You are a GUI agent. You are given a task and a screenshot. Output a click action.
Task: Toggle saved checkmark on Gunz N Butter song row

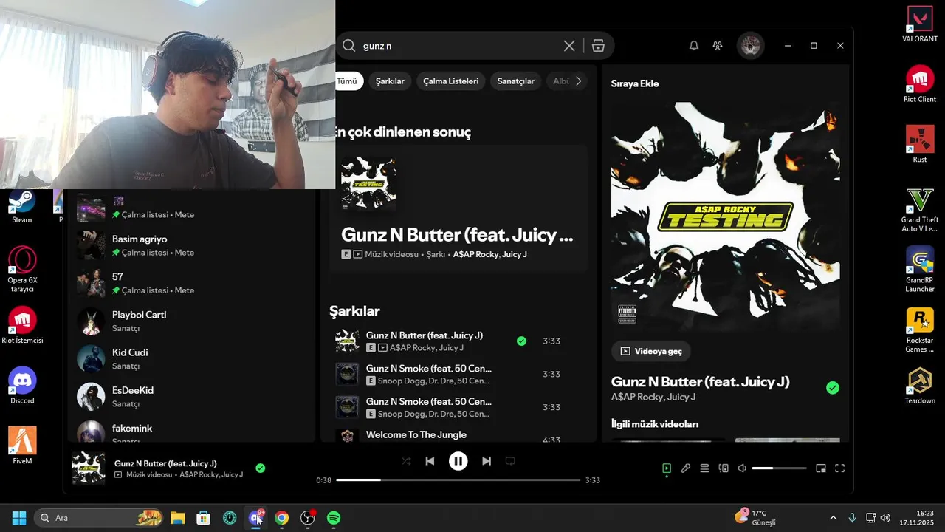coord(521,341)
